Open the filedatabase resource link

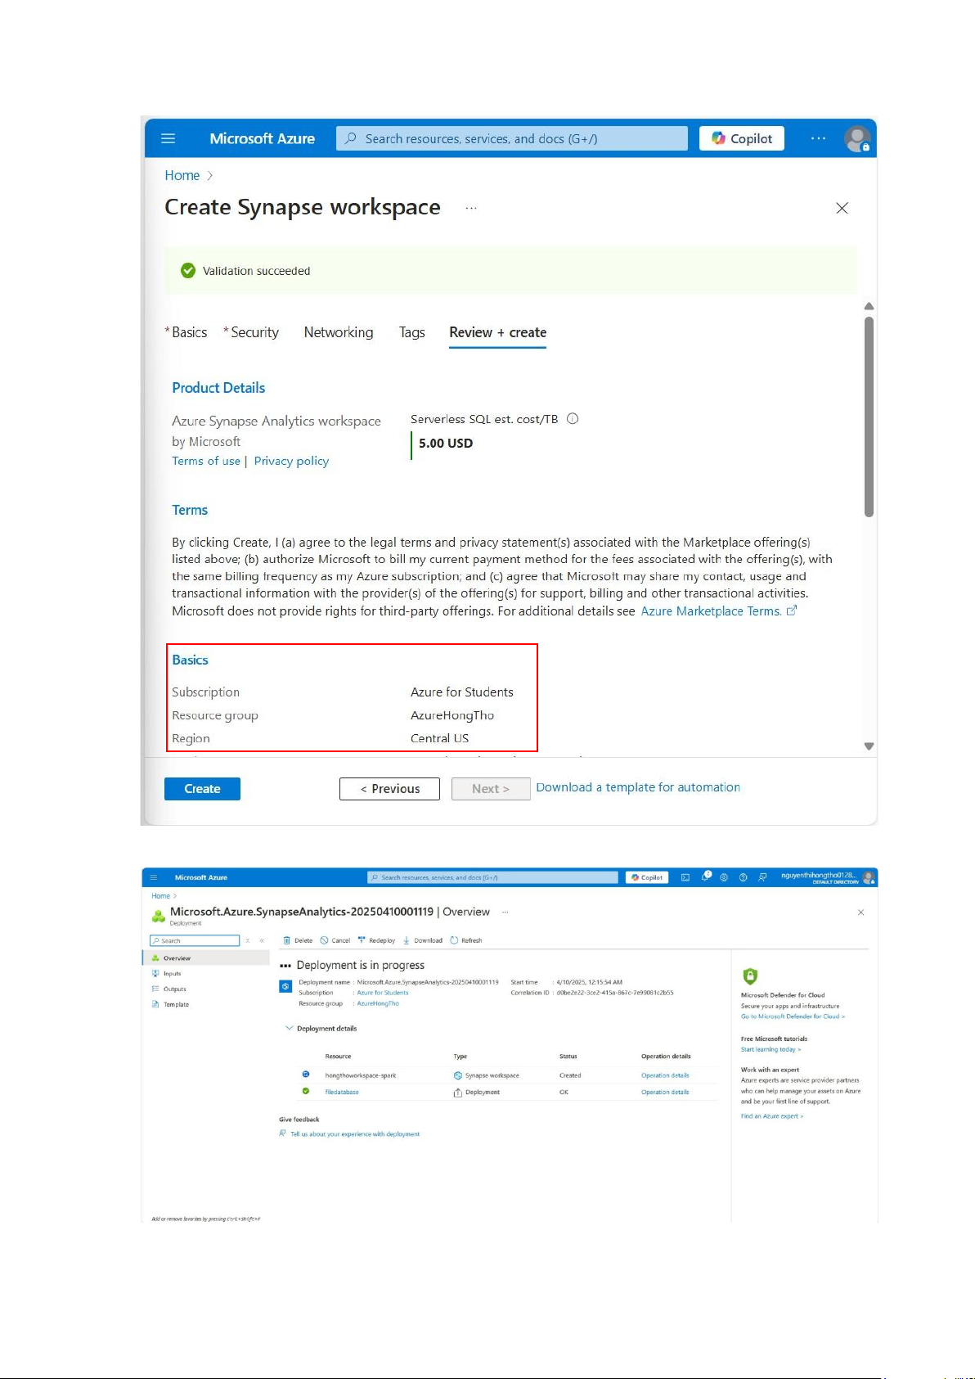coord(342,1093)
